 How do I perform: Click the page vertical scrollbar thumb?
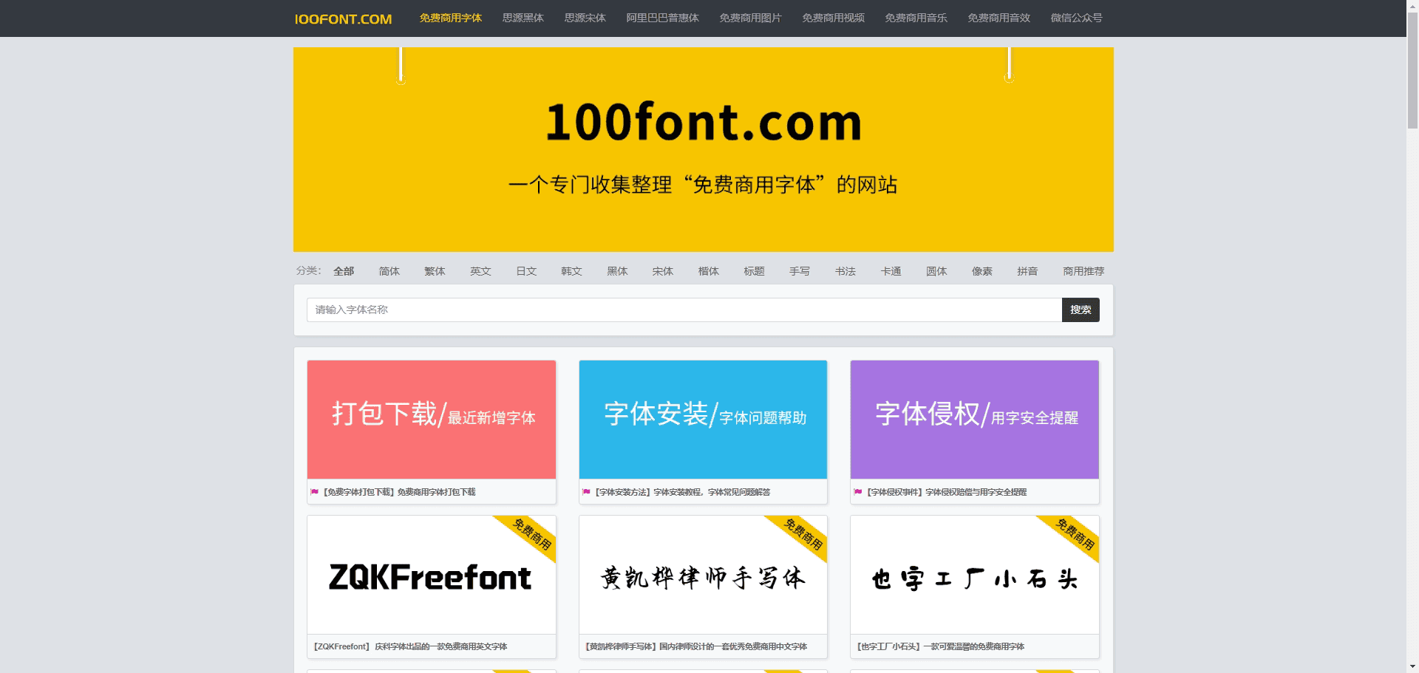point(1412,71)
